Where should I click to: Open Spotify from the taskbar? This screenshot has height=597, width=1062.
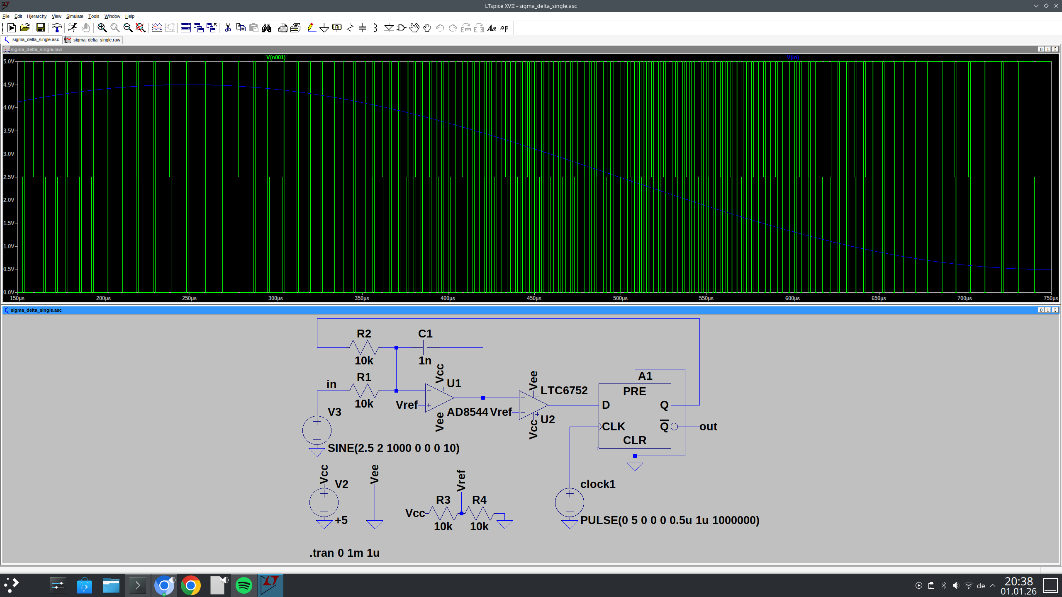click(x=244, y=585)
